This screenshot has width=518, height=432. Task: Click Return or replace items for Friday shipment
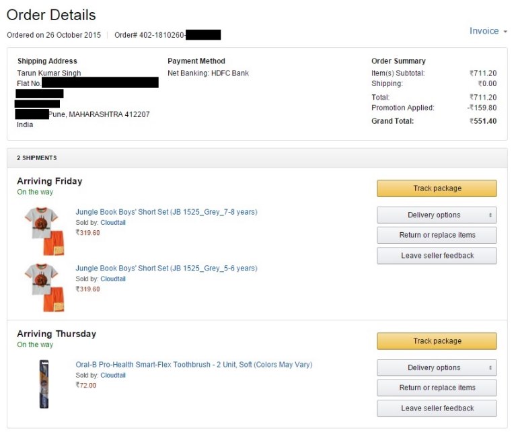[437, 235]
